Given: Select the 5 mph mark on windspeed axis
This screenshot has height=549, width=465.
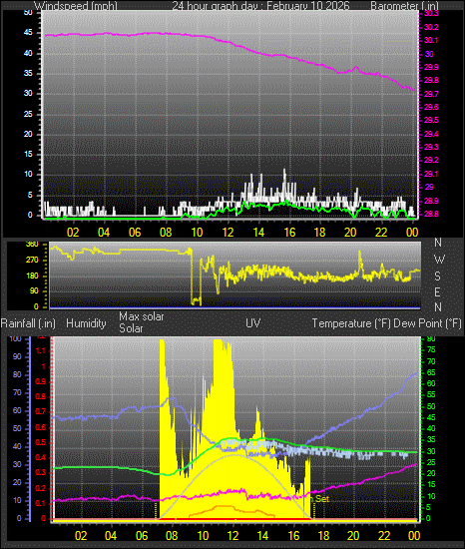Looking at the screenshot, I should [x=30, y=195].
